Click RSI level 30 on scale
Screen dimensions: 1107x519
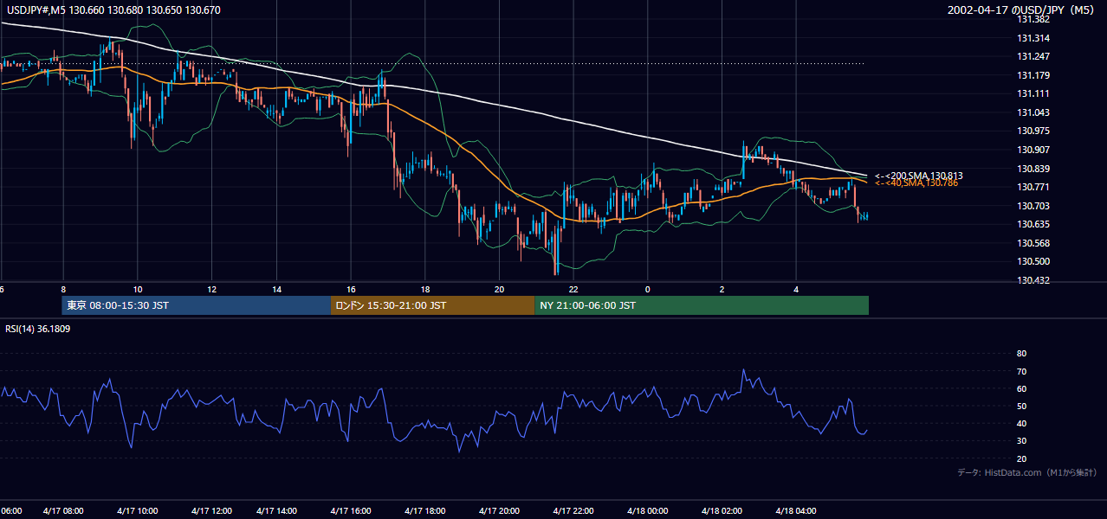tap(1021, 441)
